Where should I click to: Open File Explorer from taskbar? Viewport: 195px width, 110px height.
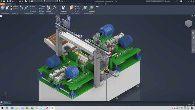click(x=17, y=108)
